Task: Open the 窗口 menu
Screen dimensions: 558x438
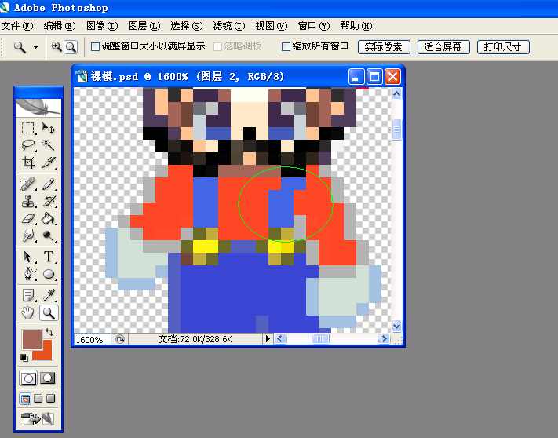Action: (314, 26)
